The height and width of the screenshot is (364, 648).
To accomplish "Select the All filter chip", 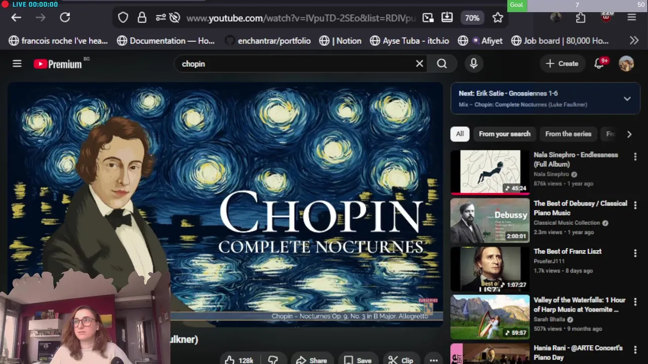I will (460, 134).
